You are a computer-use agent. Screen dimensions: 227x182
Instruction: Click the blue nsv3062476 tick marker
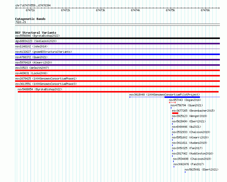pyautogui.click(x=174, y=167)
